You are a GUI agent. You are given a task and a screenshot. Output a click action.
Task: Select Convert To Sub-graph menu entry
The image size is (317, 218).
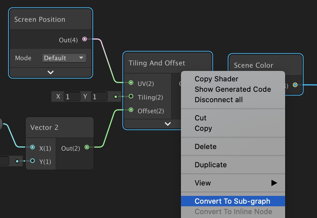click(232, 201)
